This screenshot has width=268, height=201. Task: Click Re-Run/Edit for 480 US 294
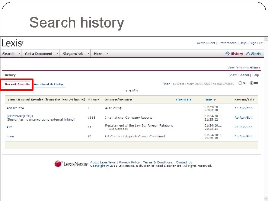[x=243, y=108]
